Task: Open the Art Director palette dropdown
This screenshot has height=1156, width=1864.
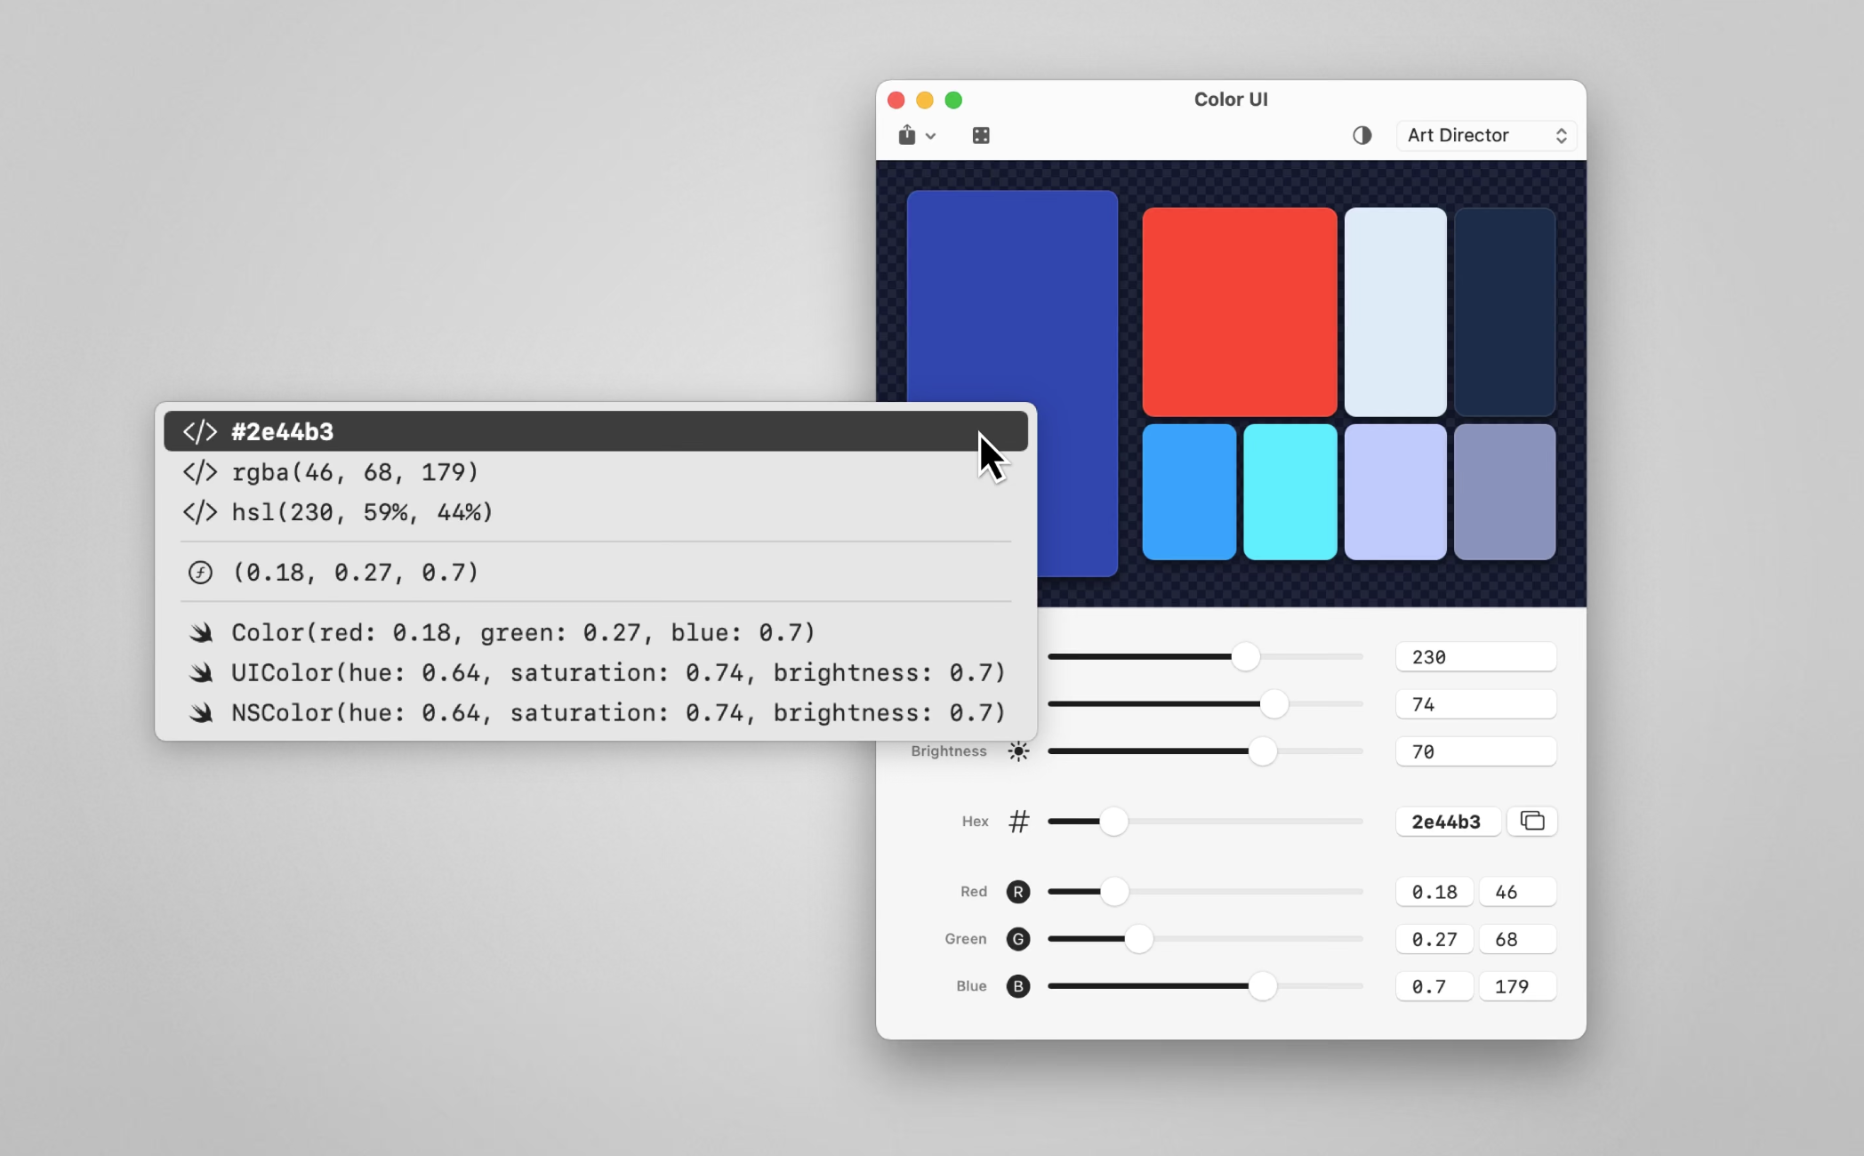Action: click(x=1485, y=135)
